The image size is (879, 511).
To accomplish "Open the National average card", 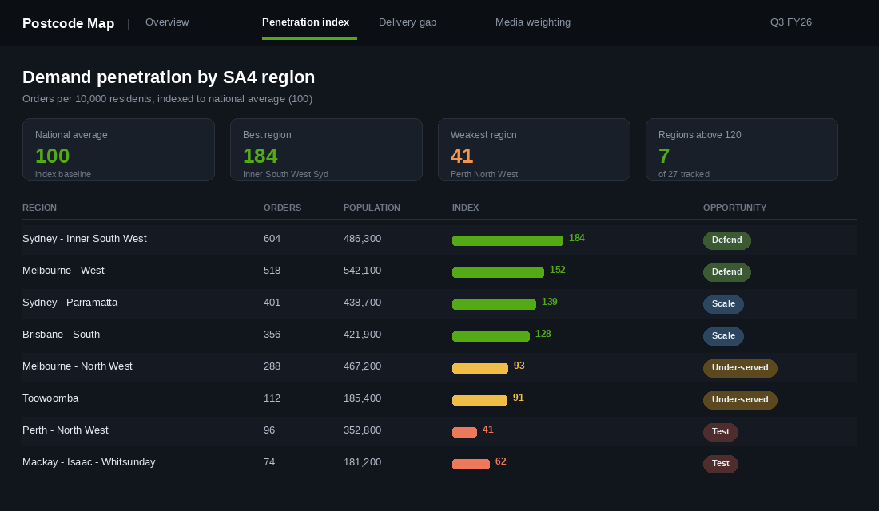I will pos(118,149).
